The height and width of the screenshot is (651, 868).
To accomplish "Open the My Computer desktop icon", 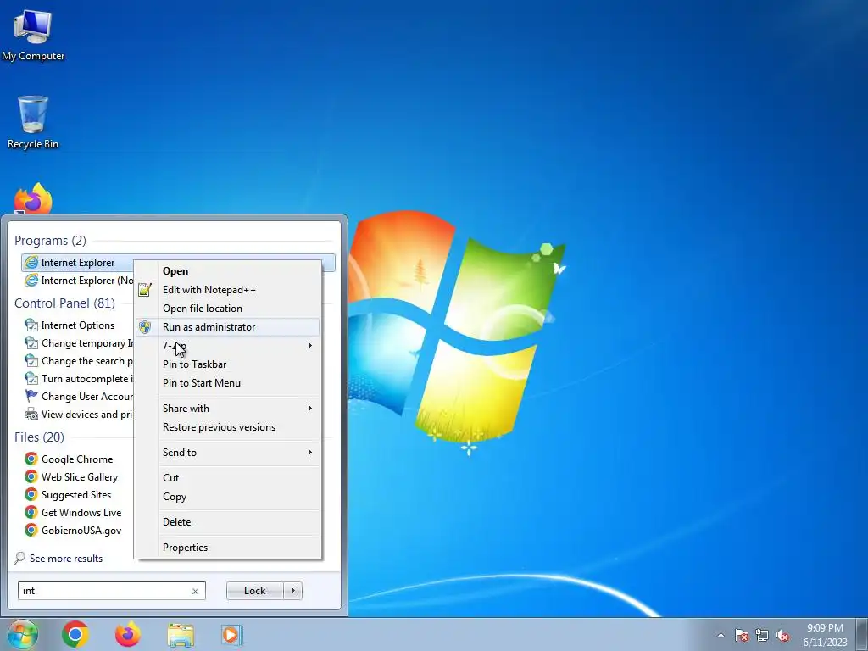I will (x=33, y=34).
